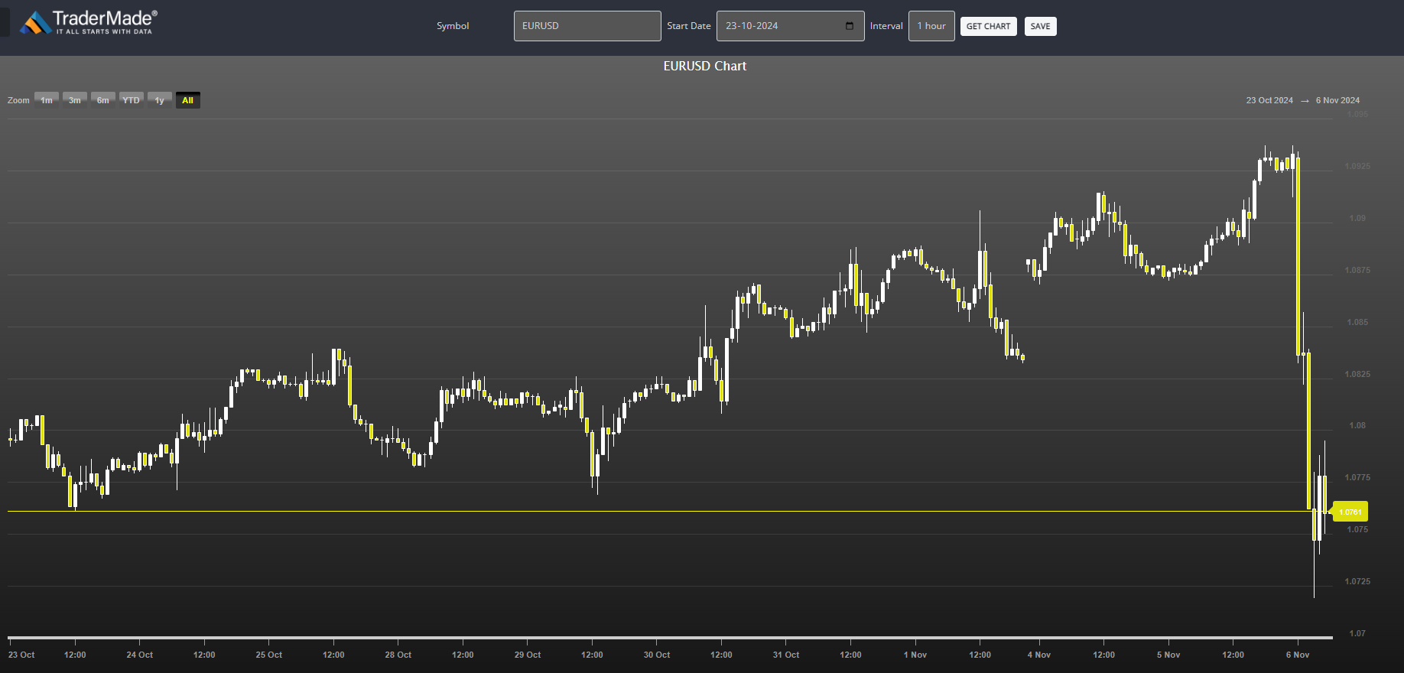Click the 6 Nov 2024 range end date
This screenshot has width=1404, height=673.
point(1337,100)
